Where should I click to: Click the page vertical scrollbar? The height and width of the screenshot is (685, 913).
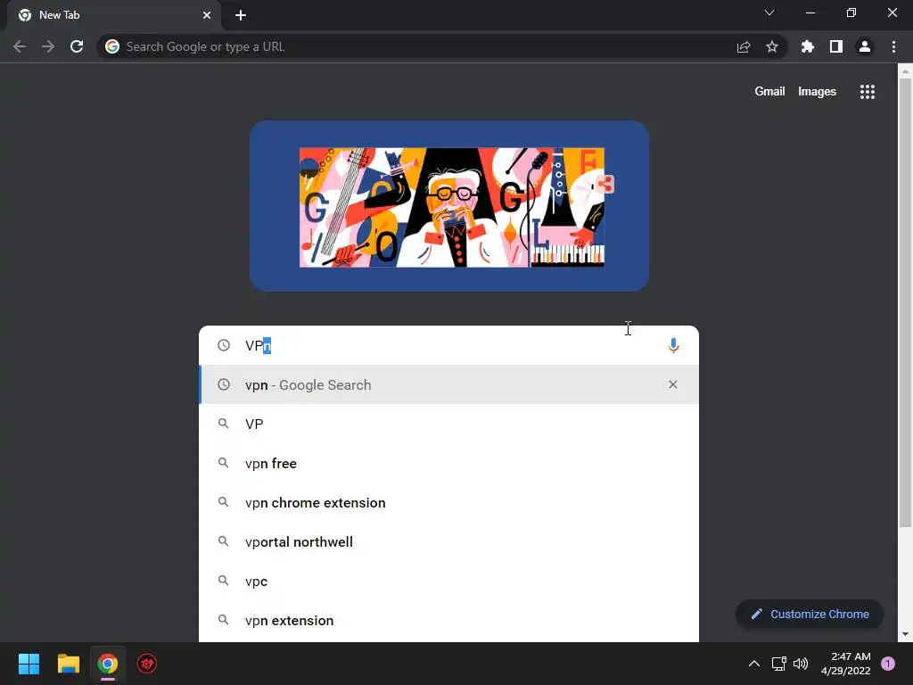(905, 303)
